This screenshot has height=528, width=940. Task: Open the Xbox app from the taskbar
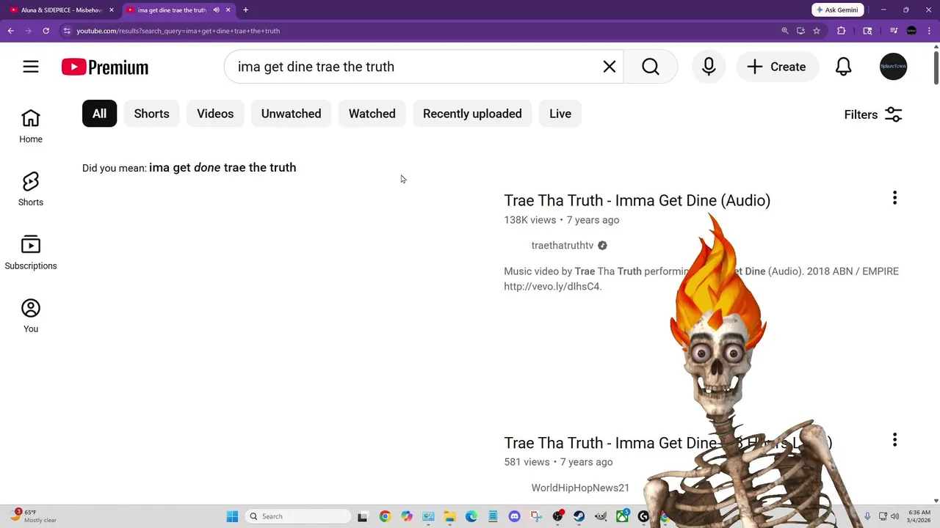(622, 516)
